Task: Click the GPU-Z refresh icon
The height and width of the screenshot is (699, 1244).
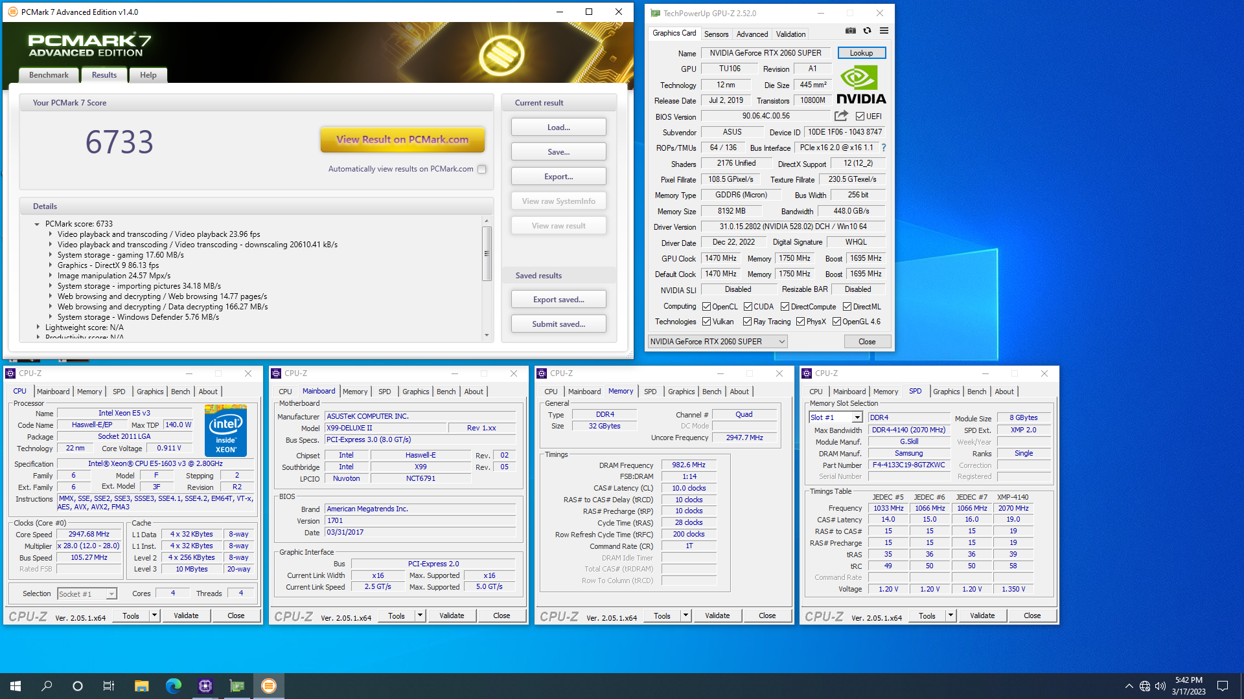Action: click(x=867, y=30)
